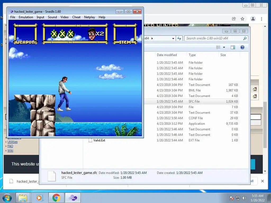The image size is (271, 203).
Task: Open the Chrome three-dot menu
Action: click(x=261, y=19)
